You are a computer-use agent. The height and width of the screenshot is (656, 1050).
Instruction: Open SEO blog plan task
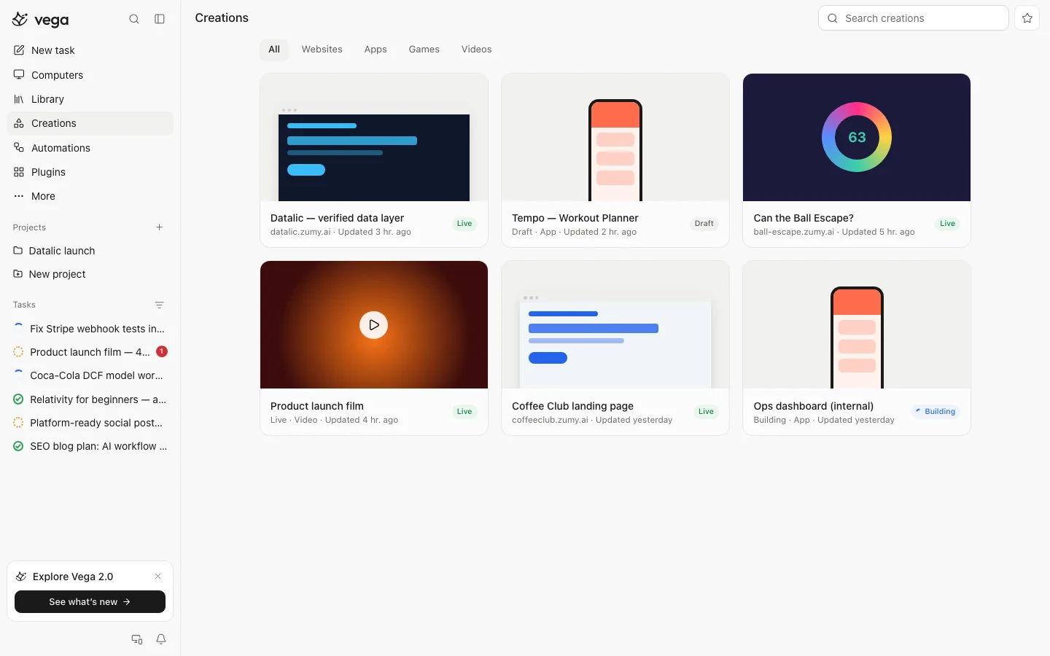click(90, 446)
